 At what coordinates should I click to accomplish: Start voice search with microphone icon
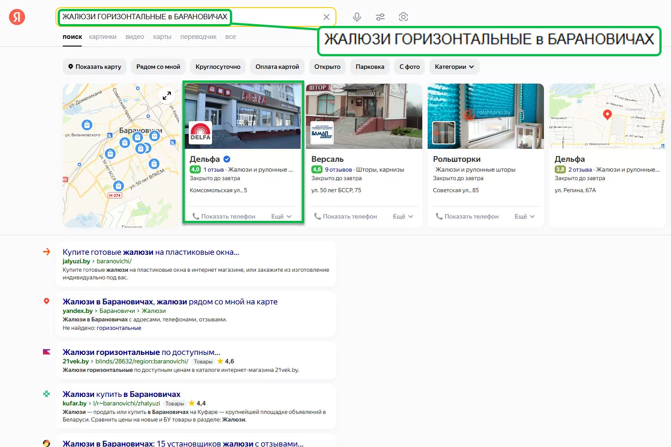pos(357,17)
